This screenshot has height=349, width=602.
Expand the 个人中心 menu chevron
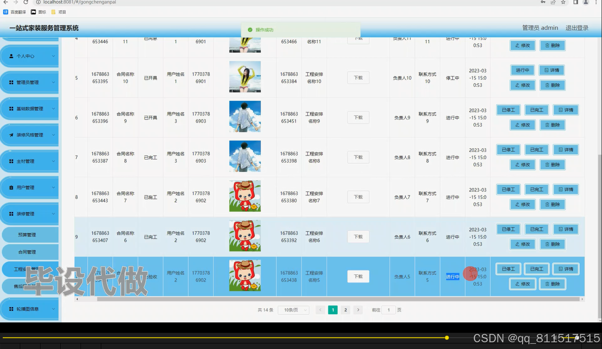point(54,56)
